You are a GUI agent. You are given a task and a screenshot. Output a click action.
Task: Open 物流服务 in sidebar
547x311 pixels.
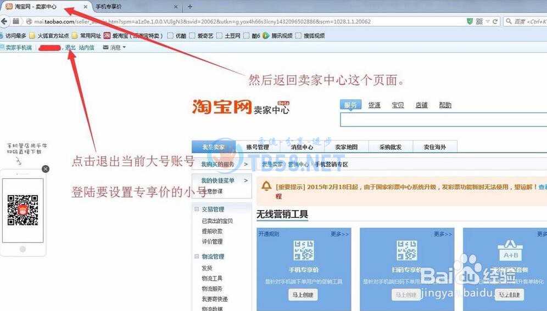(x=212, y=289)
